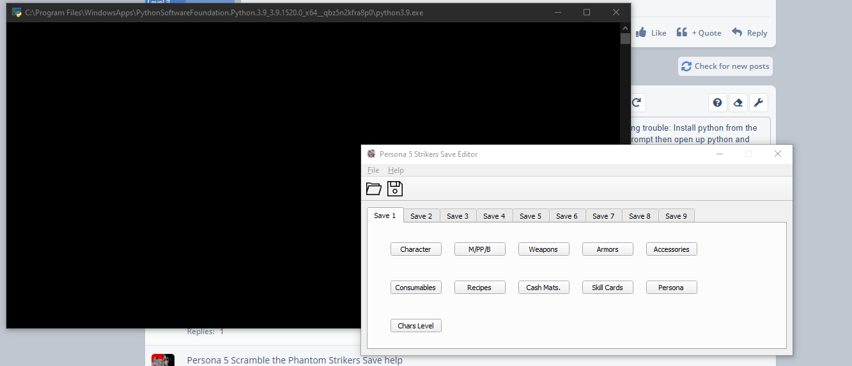Switch to the Save 4 tab
This screenshot has height=366, width=852.
494,216
